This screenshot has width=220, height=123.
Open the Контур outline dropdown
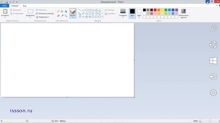pos(110,10)
